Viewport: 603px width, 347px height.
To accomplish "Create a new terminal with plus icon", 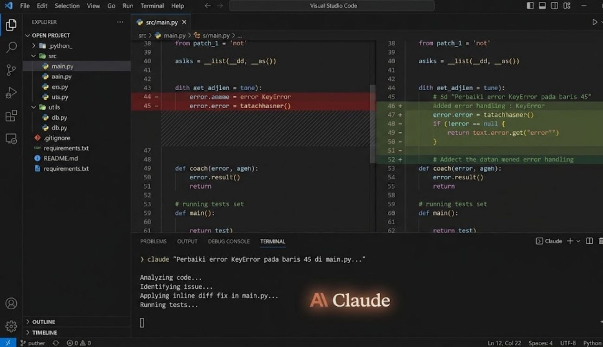I will click(x=570, y=241).
